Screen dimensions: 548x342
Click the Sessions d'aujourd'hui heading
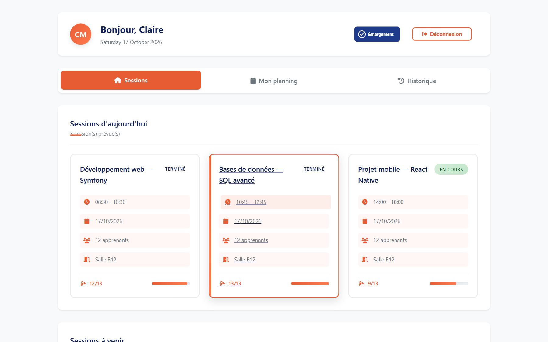click(x=108, y=124)
